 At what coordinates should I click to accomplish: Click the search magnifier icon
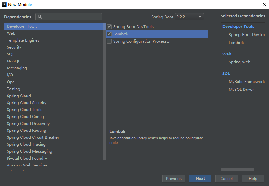pos(40,16)
